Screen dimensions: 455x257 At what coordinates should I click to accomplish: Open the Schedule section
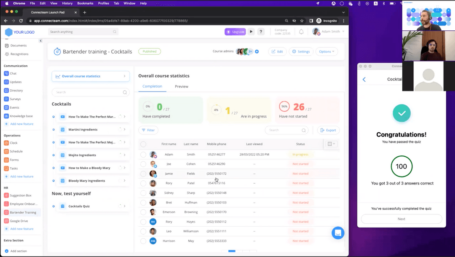tap(16, 151)
